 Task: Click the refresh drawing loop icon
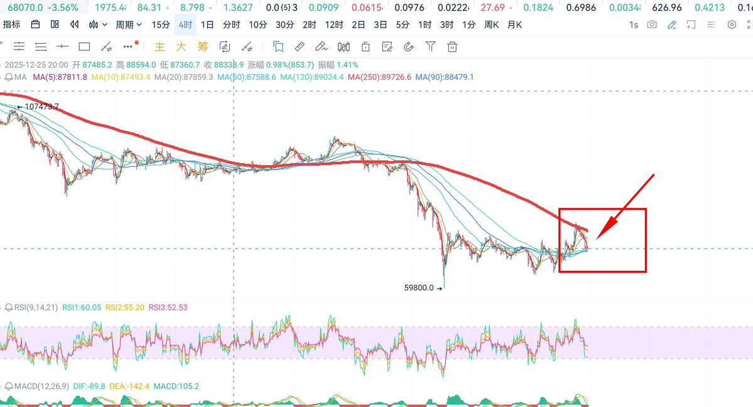(x=225, y=46)
